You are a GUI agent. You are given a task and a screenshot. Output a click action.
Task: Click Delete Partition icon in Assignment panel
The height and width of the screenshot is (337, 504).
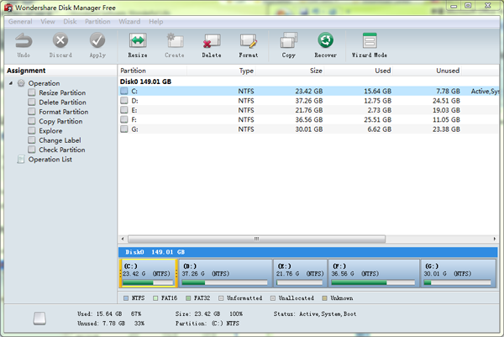(32, 103)
